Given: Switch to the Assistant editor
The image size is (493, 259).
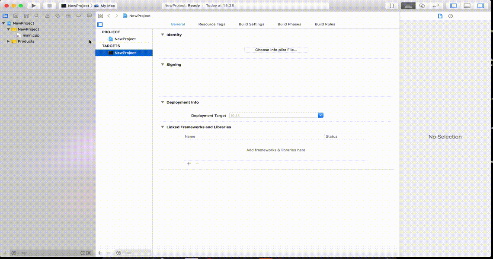Looking at the screenshot, I should pyautogui.click(x=422, y=6).
